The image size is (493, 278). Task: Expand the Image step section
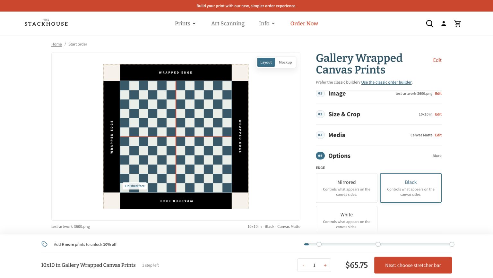pyautogui.click(x=379, y=94)
